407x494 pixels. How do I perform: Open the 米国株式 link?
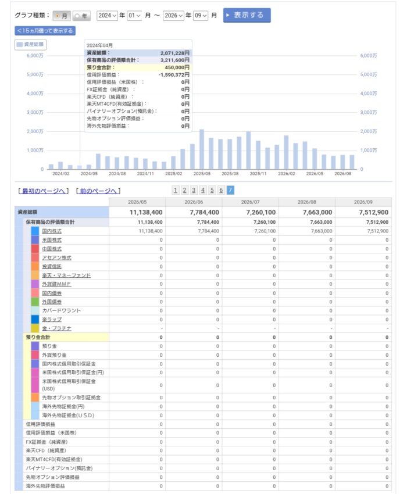pos(52,240)
